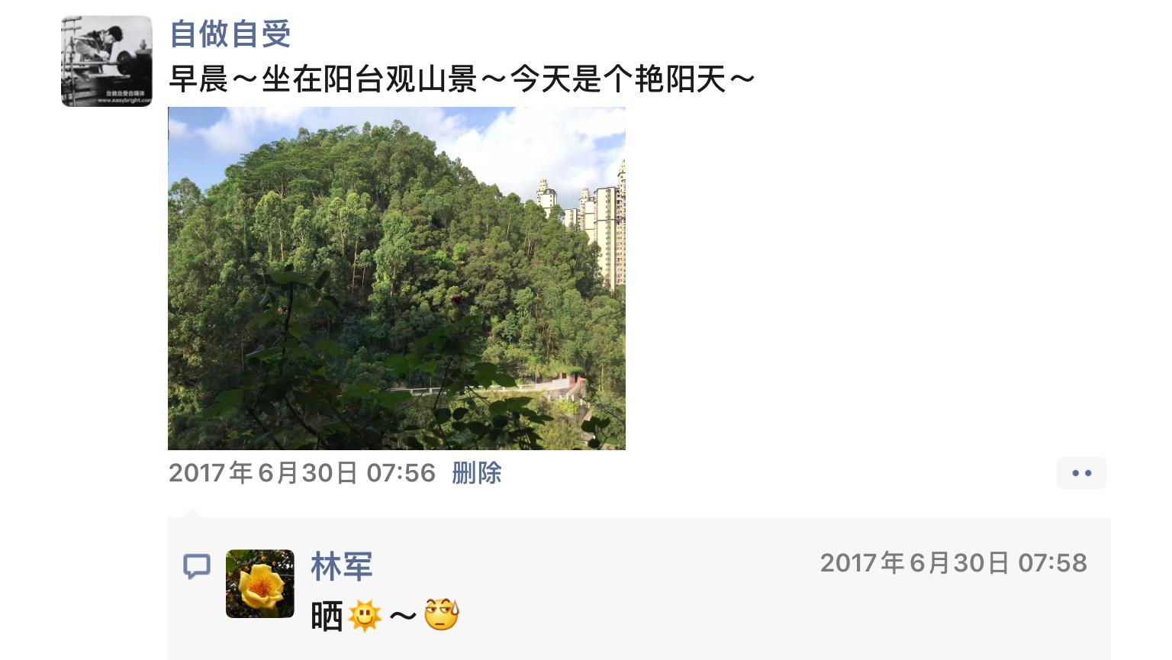Screen dimensions: 1172x660
Task: Open 自做自受's black-and-white profile avatar
Action: pos(107,61)
